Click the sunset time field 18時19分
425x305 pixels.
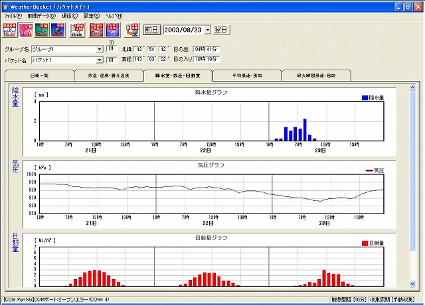pyautogui.click(x=207, y=59)
